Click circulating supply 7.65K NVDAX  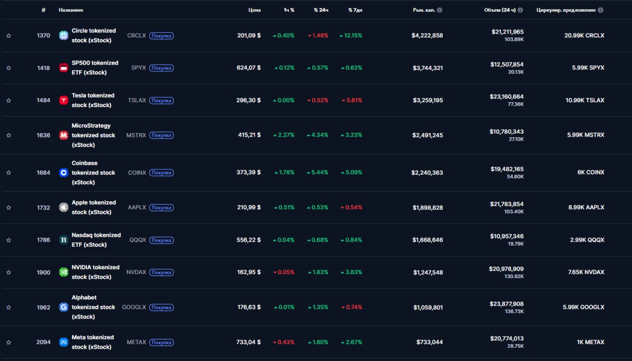click(x=586, y=272)
